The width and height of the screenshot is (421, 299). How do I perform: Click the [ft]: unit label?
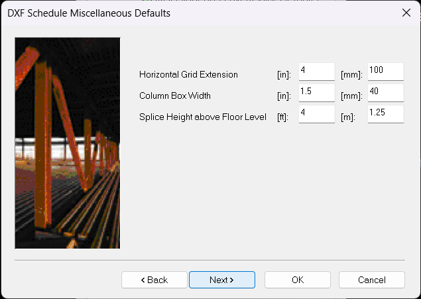(282, 117)
